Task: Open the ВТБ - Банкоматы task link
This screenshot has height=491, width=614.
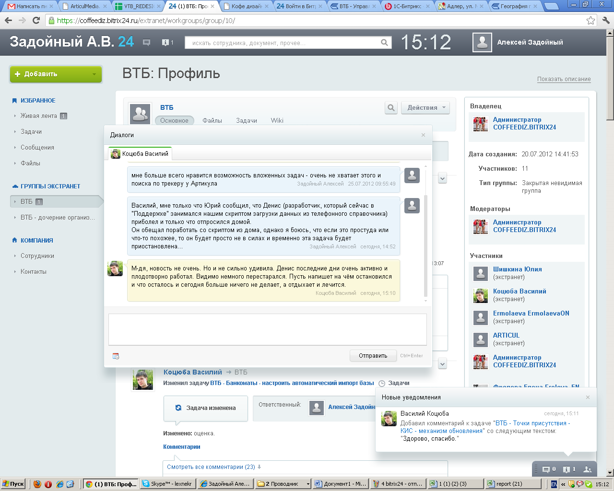Action: pyautogui.click(x=292, y=383)
